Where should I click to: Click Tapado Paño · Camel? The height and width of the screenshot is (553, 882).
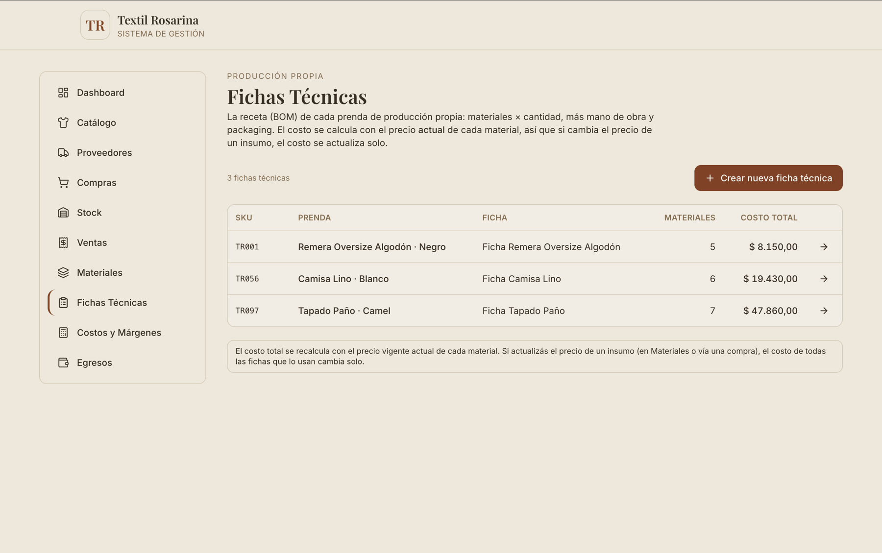coord(344,311)
